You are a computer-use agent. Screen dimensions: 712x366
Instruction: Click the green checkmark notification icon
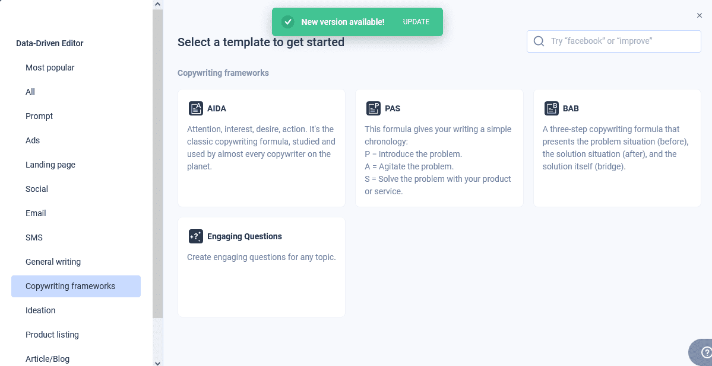point(288,22)
